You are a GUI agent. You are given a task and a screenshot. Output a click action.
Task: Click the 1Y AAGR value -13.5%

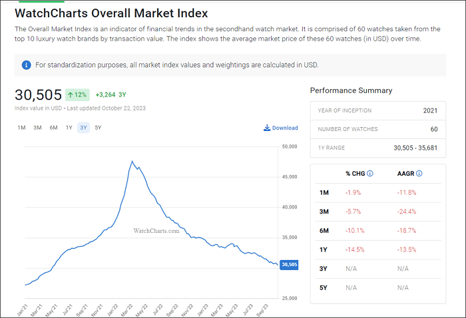pyautogui.click(x=407, y=249)
